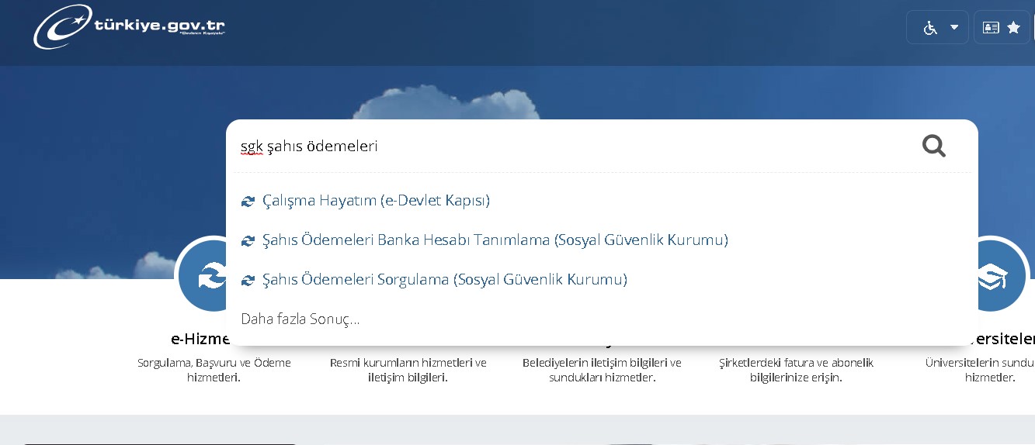Show more results via 'Daha fazla Sonuç...'
The image size is (1035, 445).
click(300, 319)
